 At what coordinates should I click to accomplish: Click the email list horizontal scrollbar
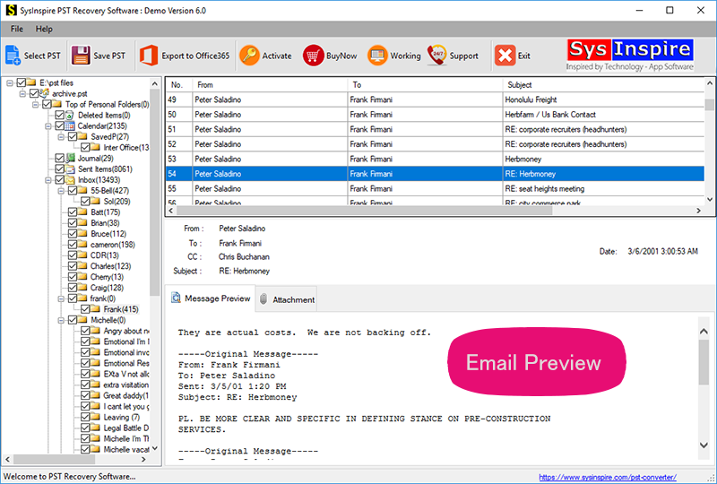click(x=364, y=211)
